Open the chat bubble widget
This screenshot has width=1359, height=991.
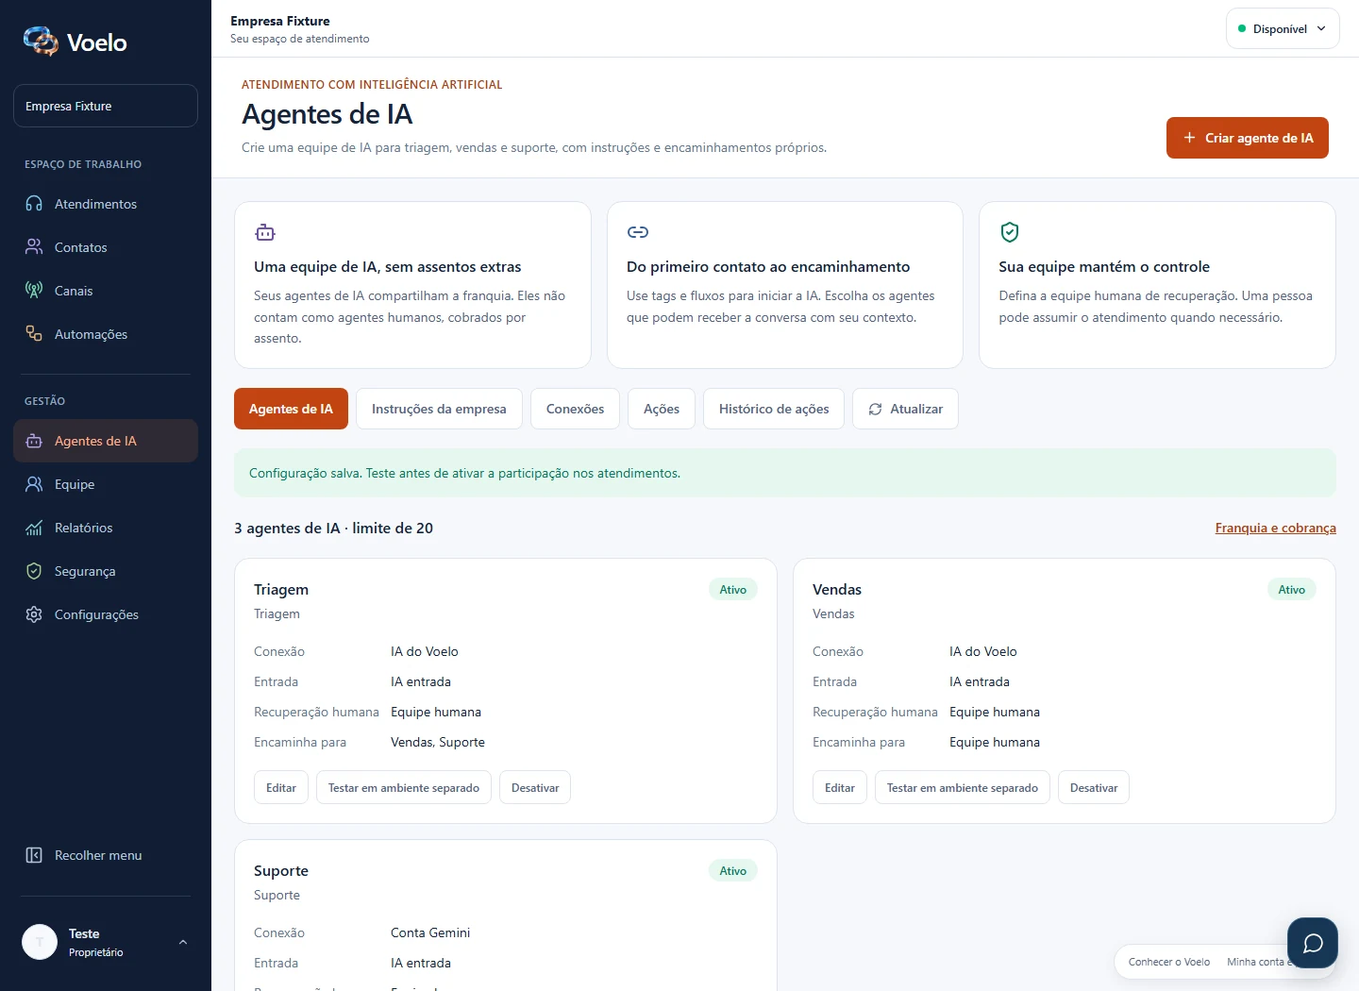click(1313, 943)
